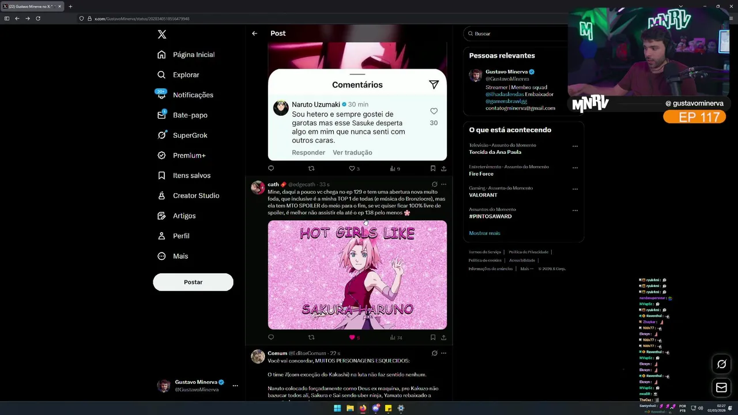Open Política de Privacidade footer link
This screenshot has width=738, height=415.
click(x=528, y=252)
